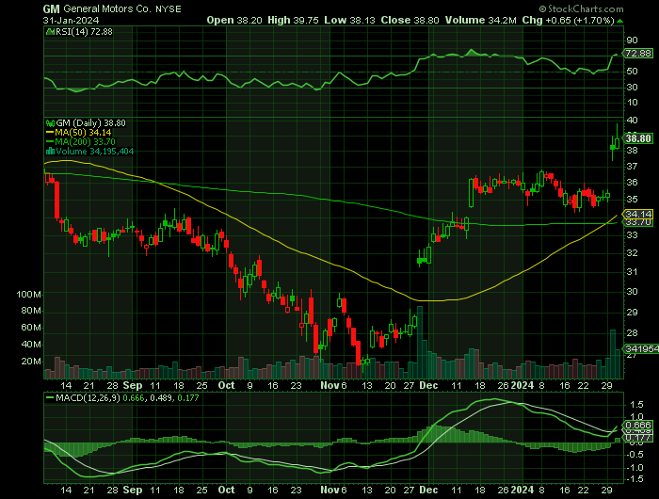Click the 31-Jan-2024 date label
The width and height of the screenshot is (659, 499).
click(71, 20)
